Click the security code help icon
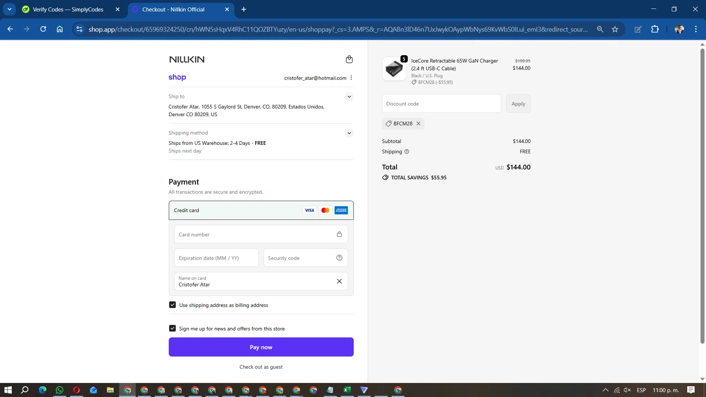Viewport: 706px width, 397px height. 339,258
